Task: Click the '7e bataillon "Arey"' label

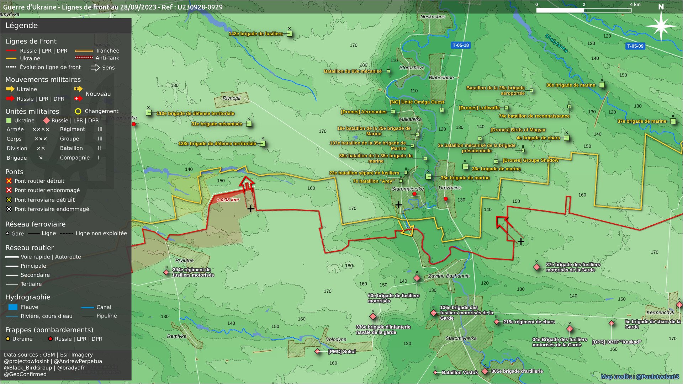Action: (x=373, y=181)
